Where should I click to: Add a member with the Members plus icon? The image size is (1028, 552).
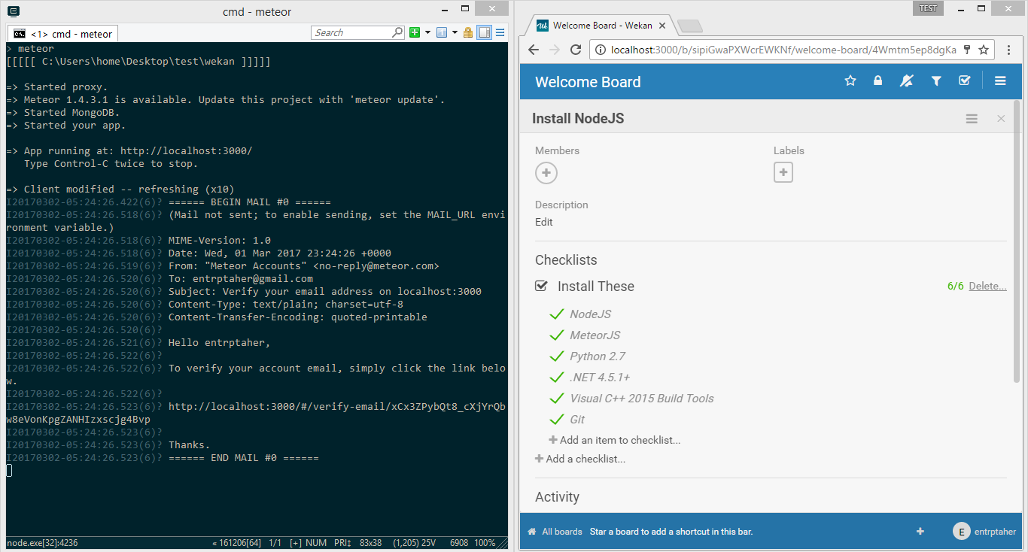point(546,172)
